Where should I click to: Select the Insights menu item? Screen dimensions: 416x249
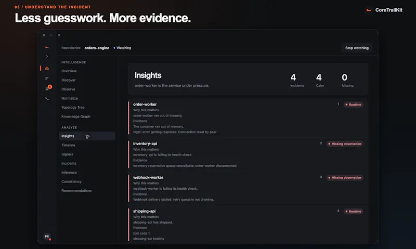87,136
